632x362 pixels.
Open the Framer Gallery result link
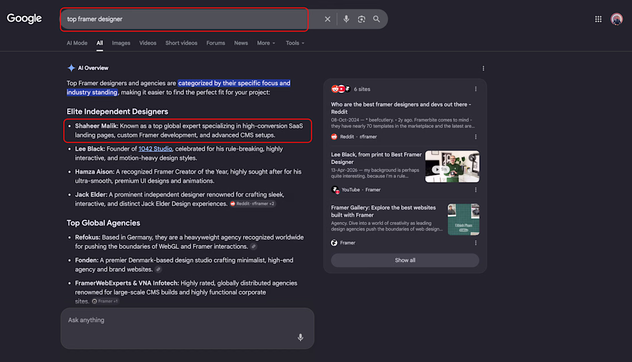coord(383,211)
